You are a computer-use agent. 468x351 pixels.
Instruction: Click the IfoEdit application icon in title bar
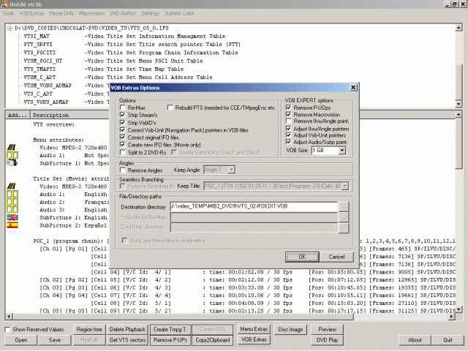point(4,4)
